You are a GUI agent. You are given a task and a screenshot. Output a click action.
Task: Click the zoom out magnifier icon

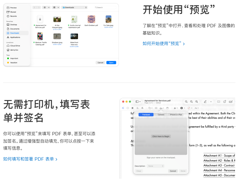tap(186, 102)
